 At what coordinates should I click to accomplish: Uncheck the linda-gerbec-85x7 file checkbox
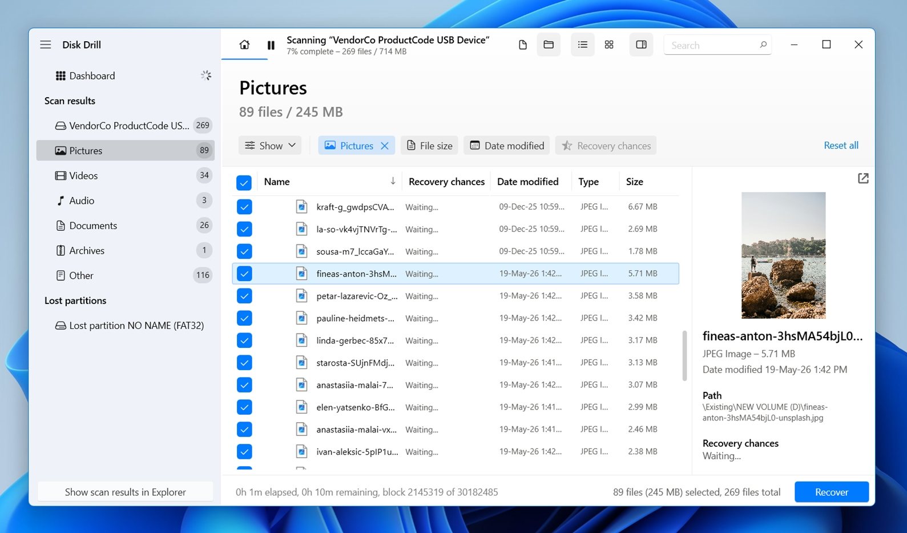[x=244, y=340]
